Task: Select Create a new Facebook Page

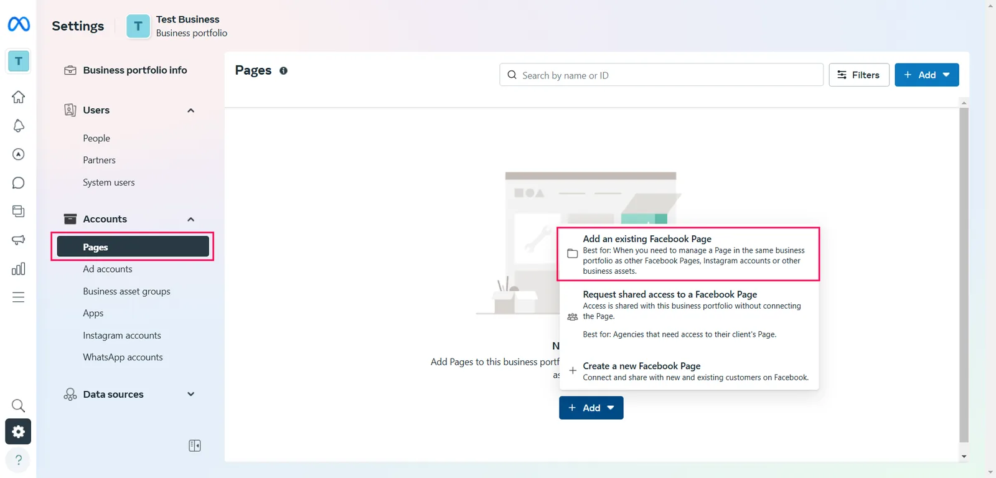Action: point(688,371)
